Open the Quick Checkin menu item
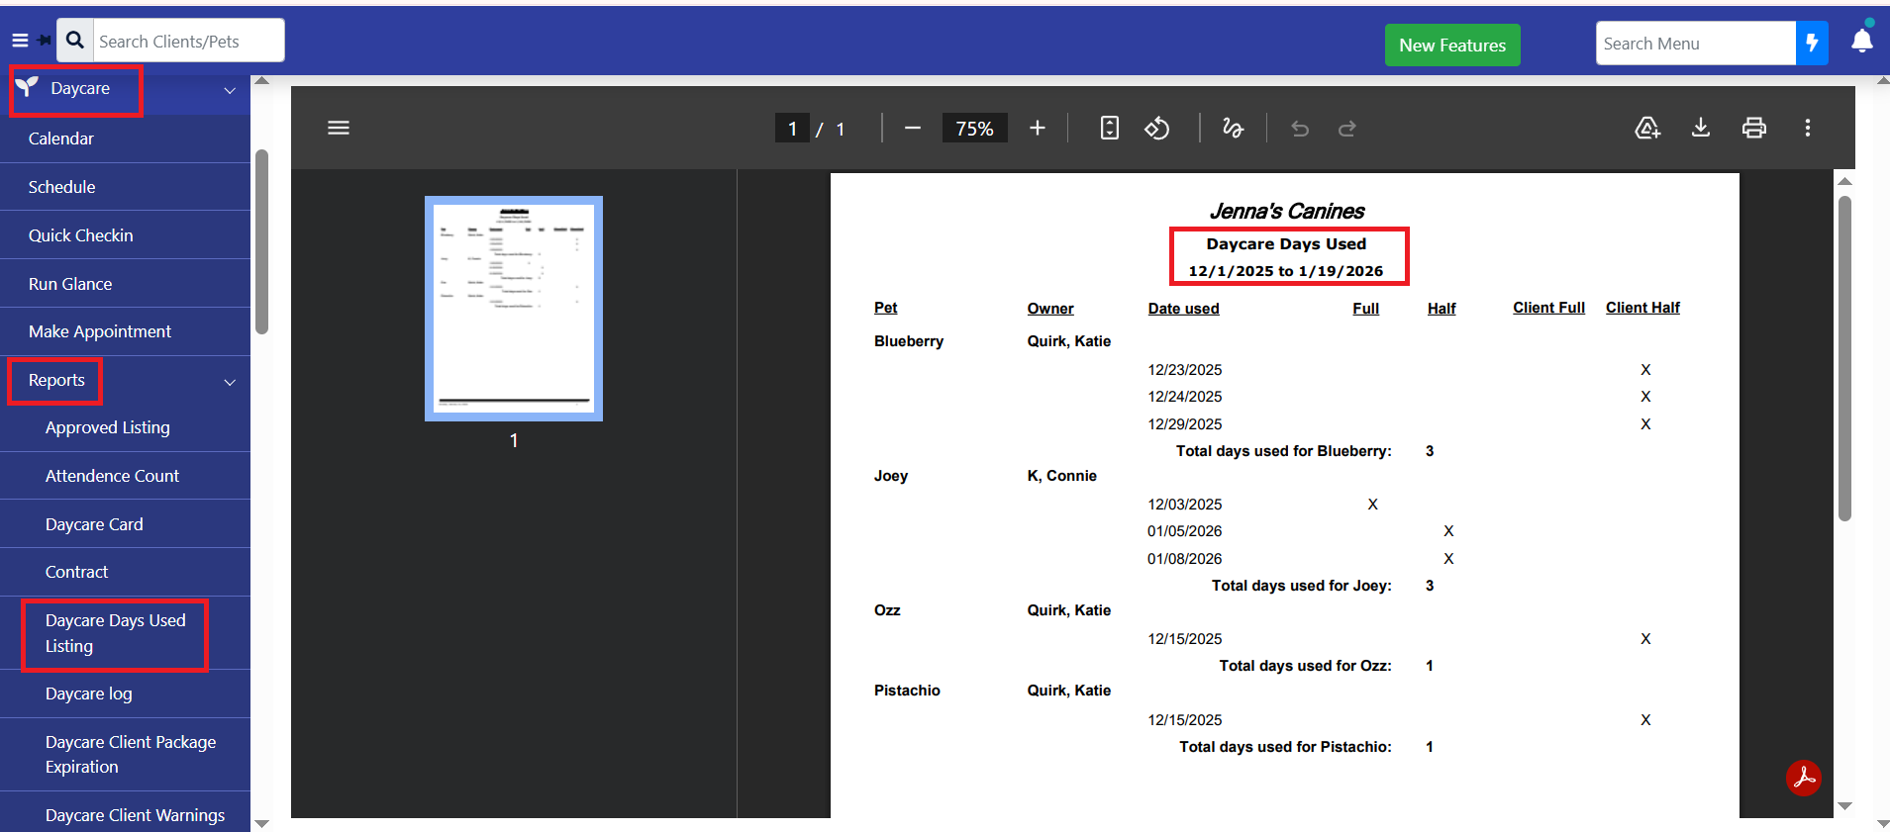The image size is (1890, 832). coord(81,235)
